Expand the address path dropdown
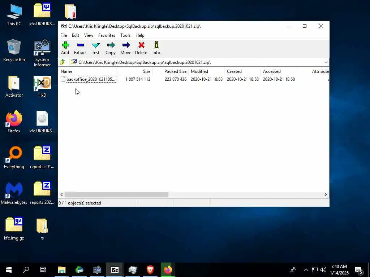Image resolution: width=370 pixels, height=277 pixels. point(326,62)
